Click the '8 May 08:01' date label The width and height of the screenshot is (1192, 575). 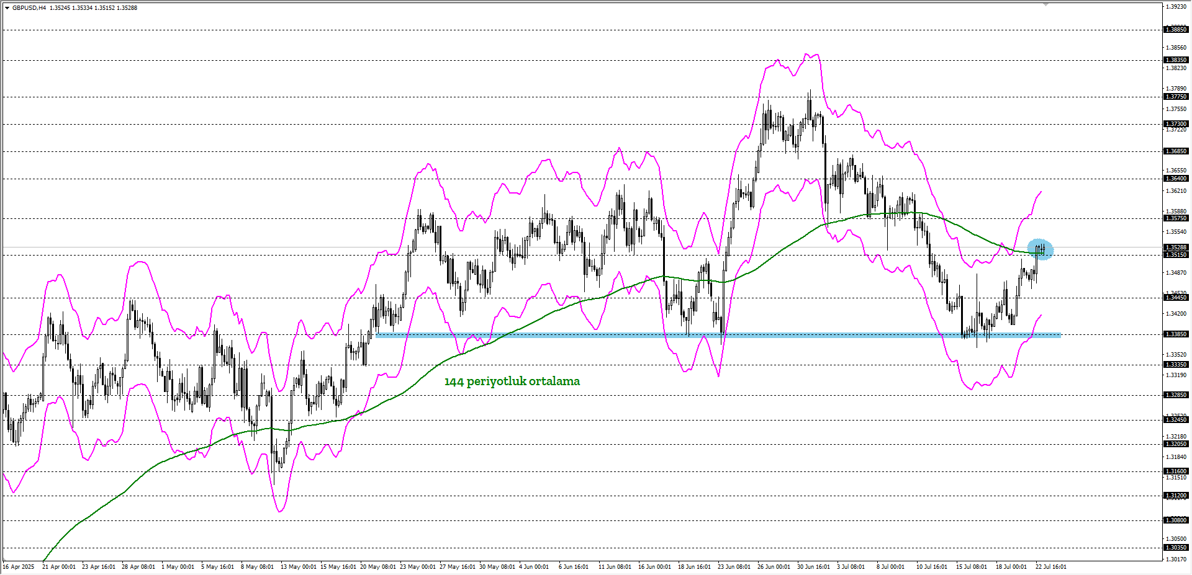[257, 567]
